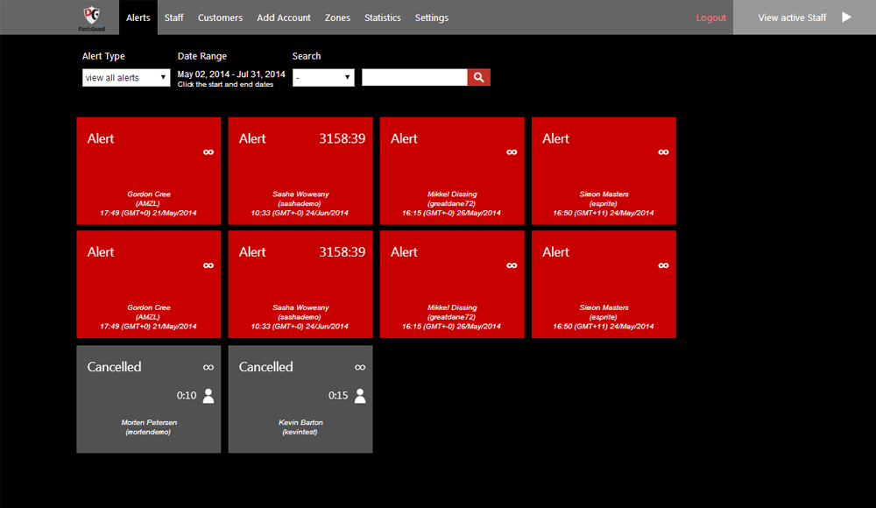Click person icon on Morten Petersen tile
The width and height of the screenshot is (876, 508).
[x=208, y=395]
